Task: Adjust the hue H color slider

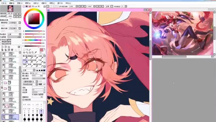Action: point(33,40)
